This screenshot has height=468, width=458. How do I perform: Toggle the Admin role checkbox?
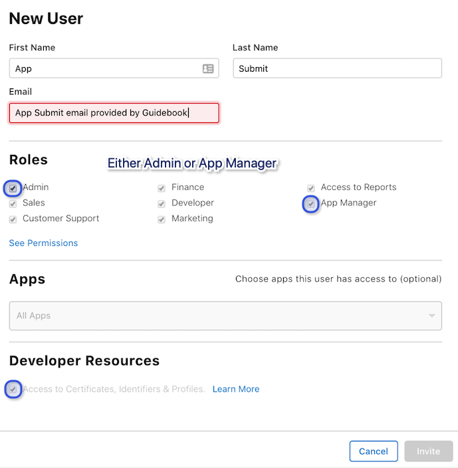coord(13,188)
